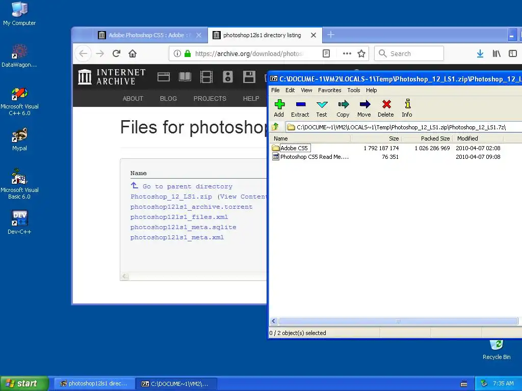Open Internet Archive Audio speaker icon

click(228, 77)
